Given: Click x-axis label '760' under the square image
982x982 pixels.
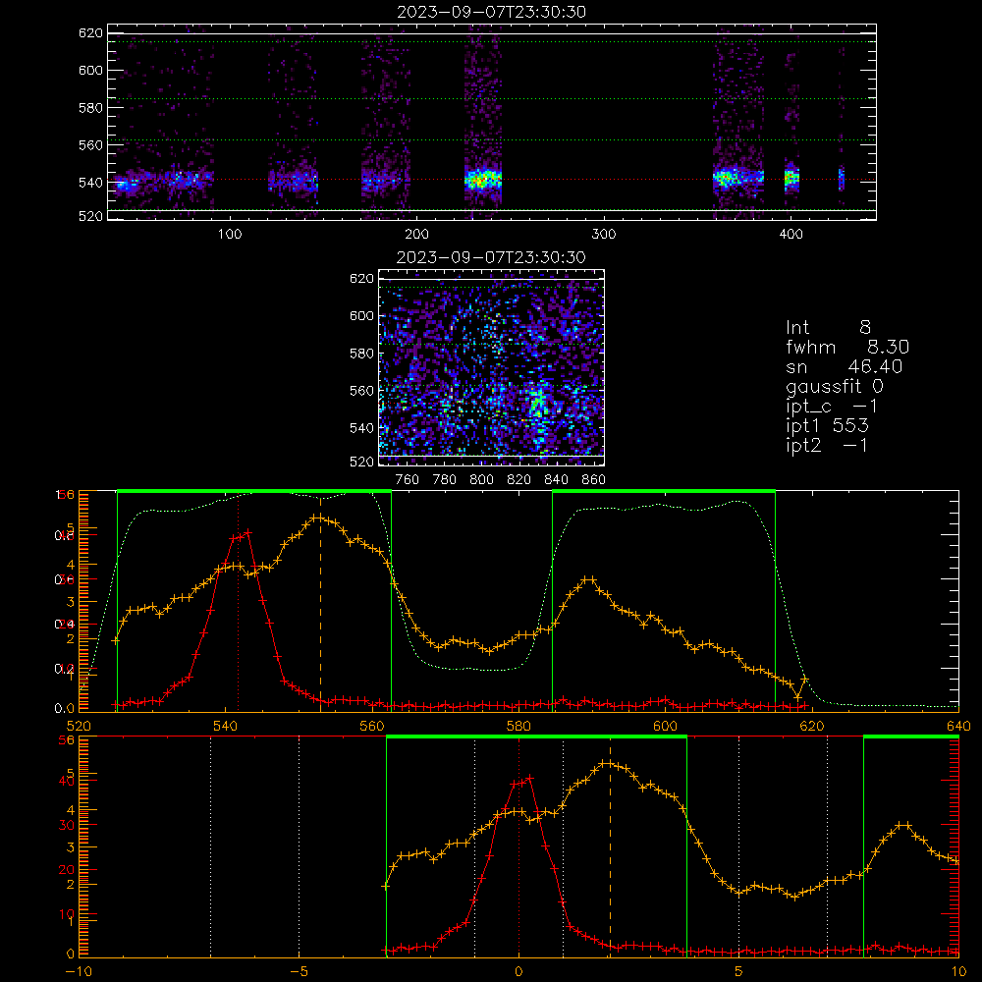Looking at the screenshot, I should [x=408, y=480].
